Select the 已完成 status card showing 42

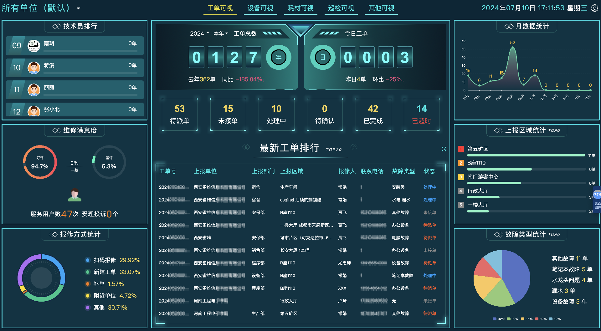[373, 114]
